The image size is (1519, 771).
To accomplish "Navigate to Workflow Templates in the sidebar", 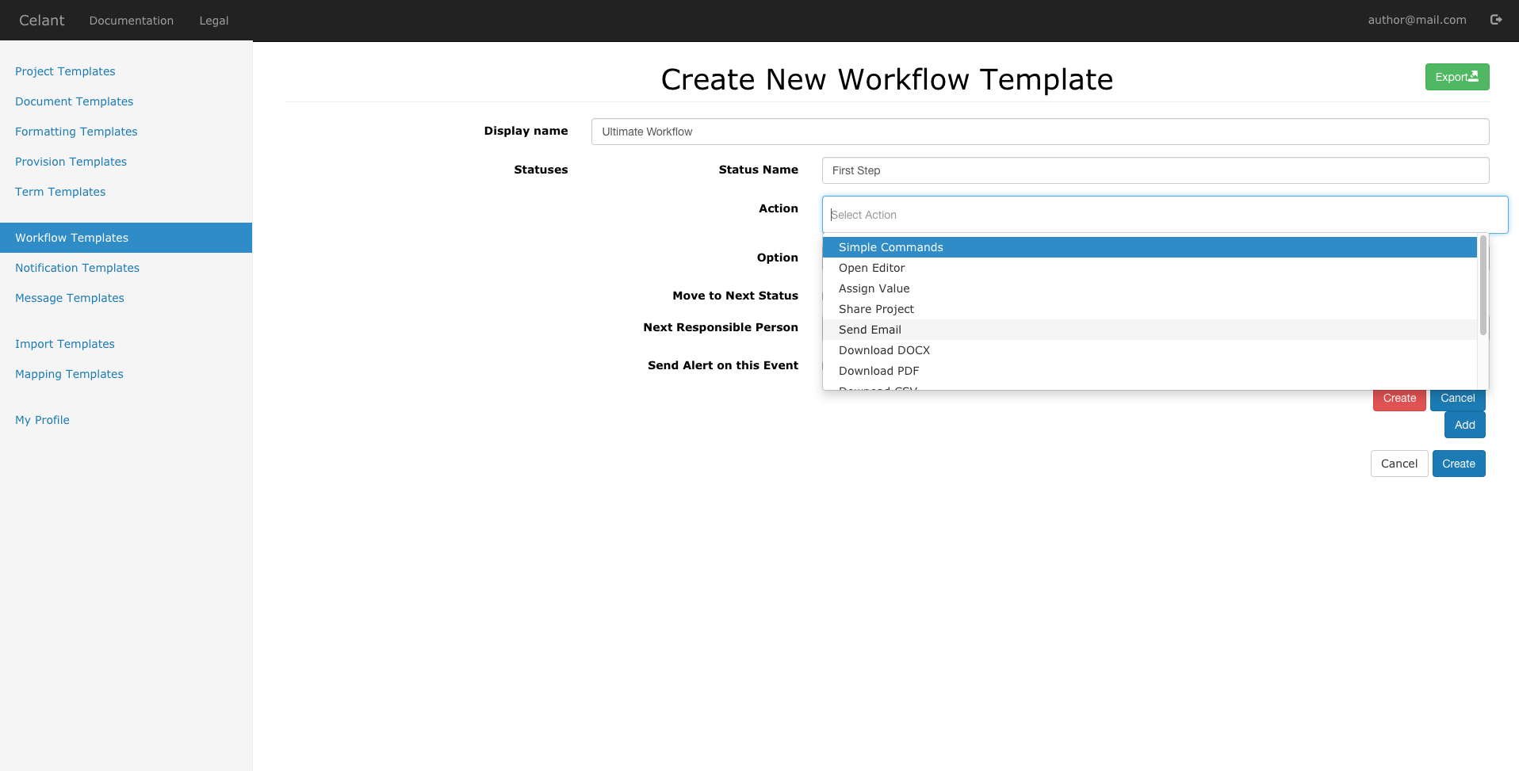I will pyautogui.click(x=71, y=237).
